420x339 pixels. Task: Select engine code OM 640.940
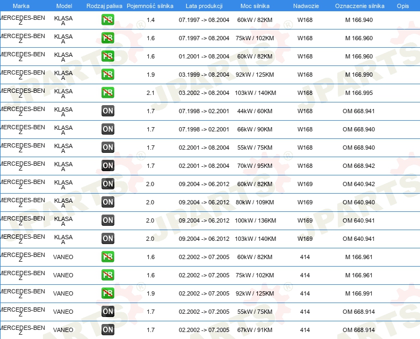[359, 202]
